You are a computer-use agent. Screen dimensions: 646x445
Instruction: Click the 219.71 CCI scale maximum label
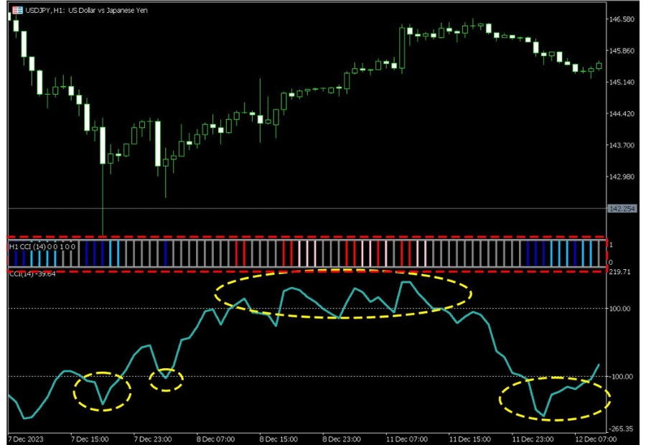[x=622, y=272]
